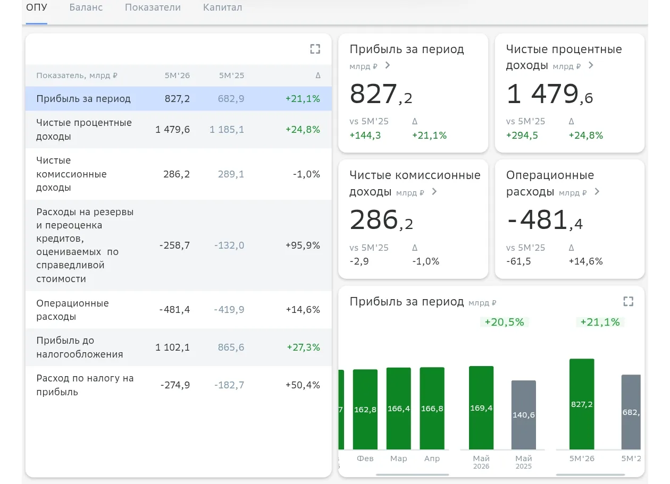The width and height of the screenshot is (670, 484).
Task: Select the Чистые процентные доходы table row
Action: pyautogui.click(x=179, y=130)
